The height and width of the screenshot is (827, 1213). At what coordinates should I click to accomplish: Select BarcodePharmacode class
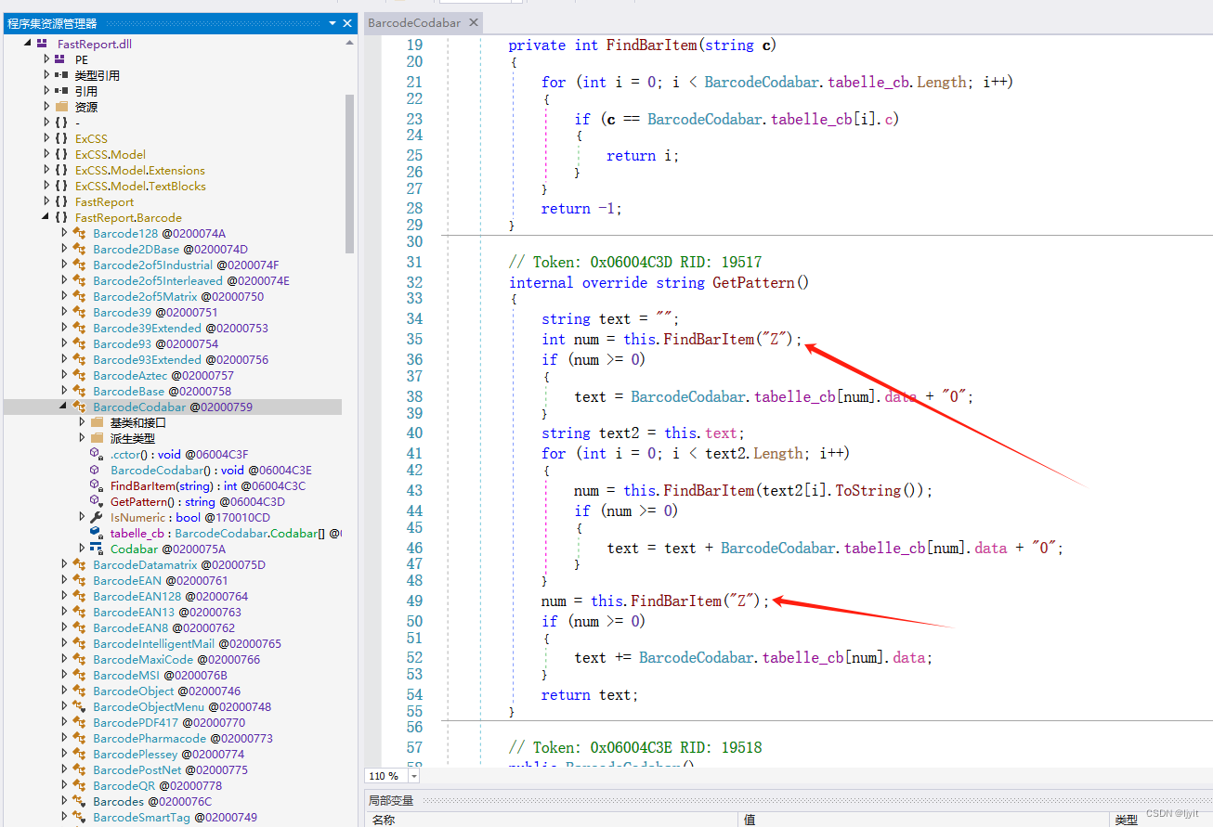click(183, 738)
